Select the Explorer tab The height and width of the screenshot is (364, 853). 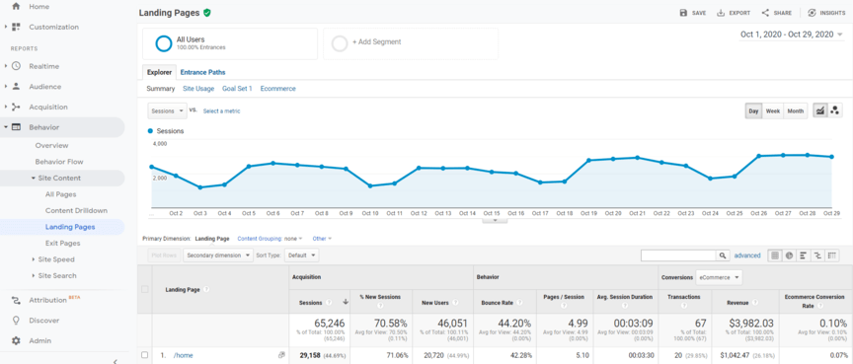coord(159,72)
